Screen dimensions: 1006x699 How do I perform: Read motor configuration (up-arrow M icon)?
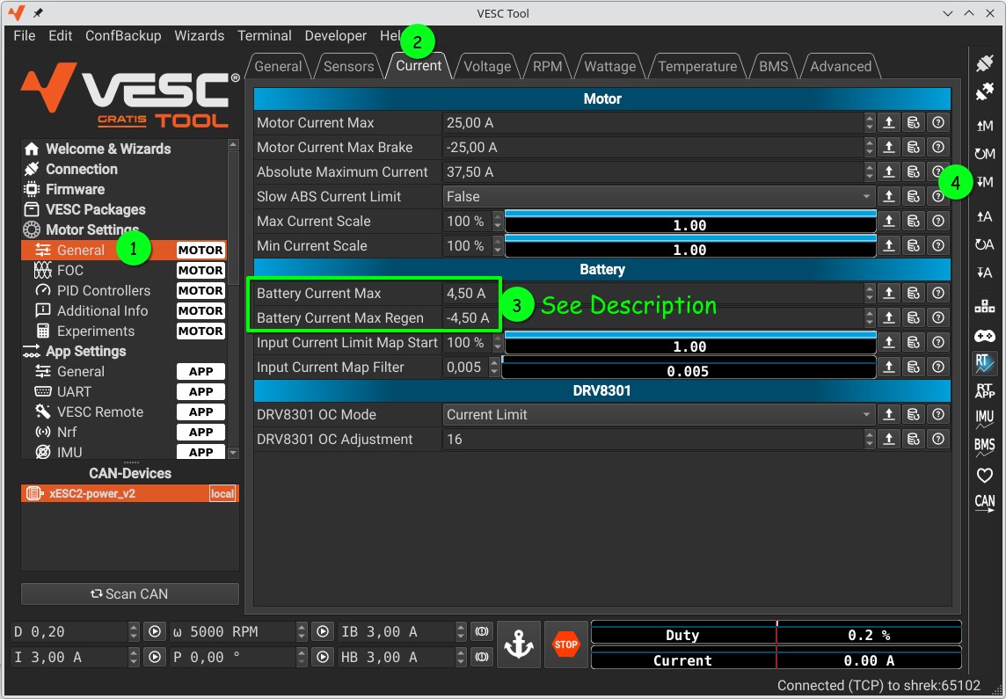[x=984, y=126]
